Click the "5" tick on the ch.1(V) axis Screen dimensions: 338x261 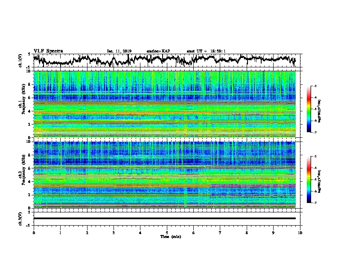pyautogui.click(x=29, y=54)
